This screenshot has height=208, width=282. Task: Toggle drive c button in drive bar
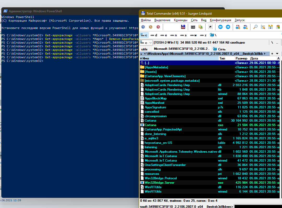(x=144, y=35)
